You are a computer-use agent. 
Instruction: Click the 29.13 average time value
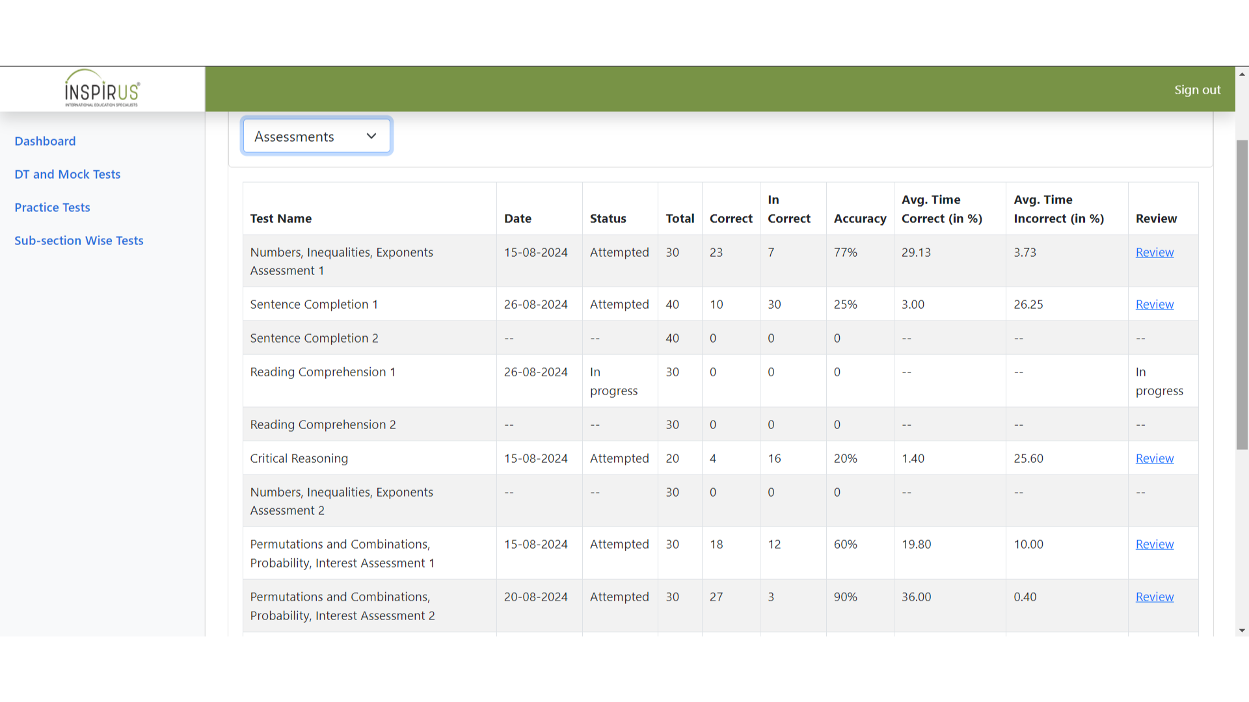(x=916, y=252)
